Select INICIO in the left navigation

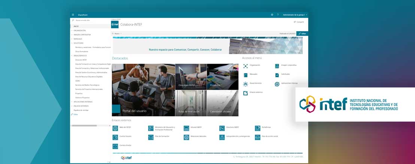pos(76,26)
